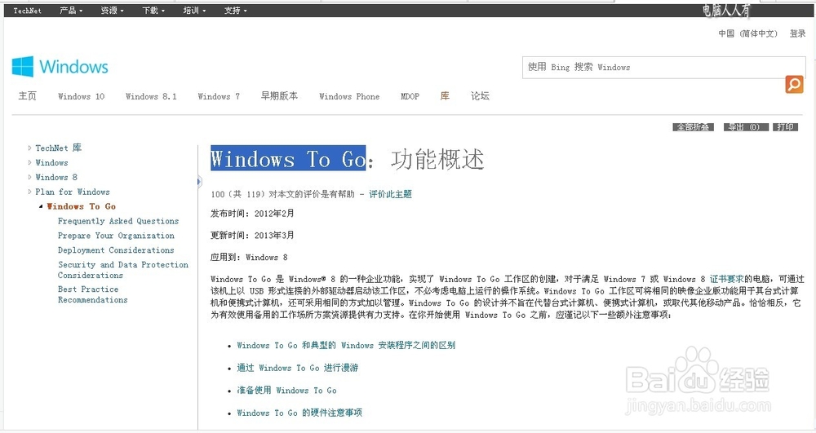Open the Windows 10 tab
This screenshot has width=816, height=433.
point(81,97)
